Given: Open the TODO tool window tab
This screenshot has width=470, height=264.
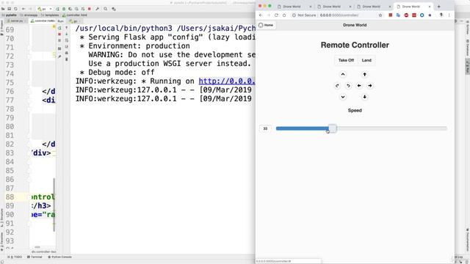Looking at the screenshot, I should 15,257.
